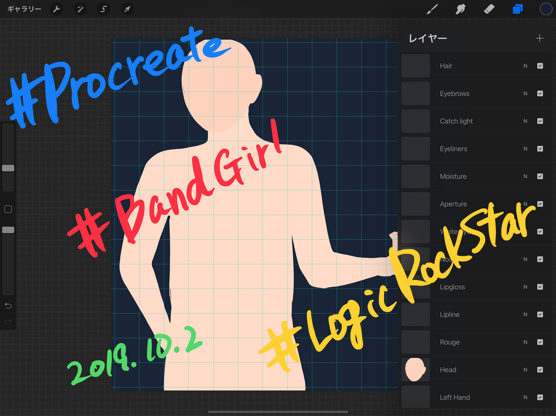This screenshot has height=416, width=556.
Task: Tap the Rouge layer thumbnail
Action: (416, 342)
